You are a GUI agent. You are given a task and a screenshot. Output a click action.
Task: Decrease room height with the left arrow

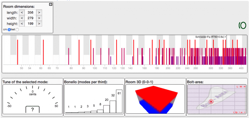pos(22,24)
